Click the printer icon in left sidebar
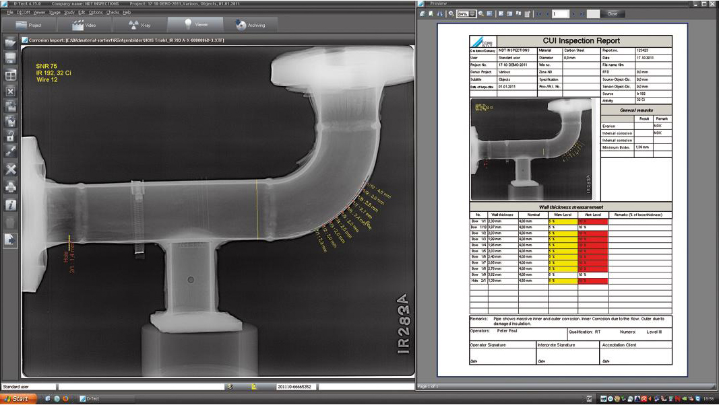The image size is (719, 405). click(10, 188)
